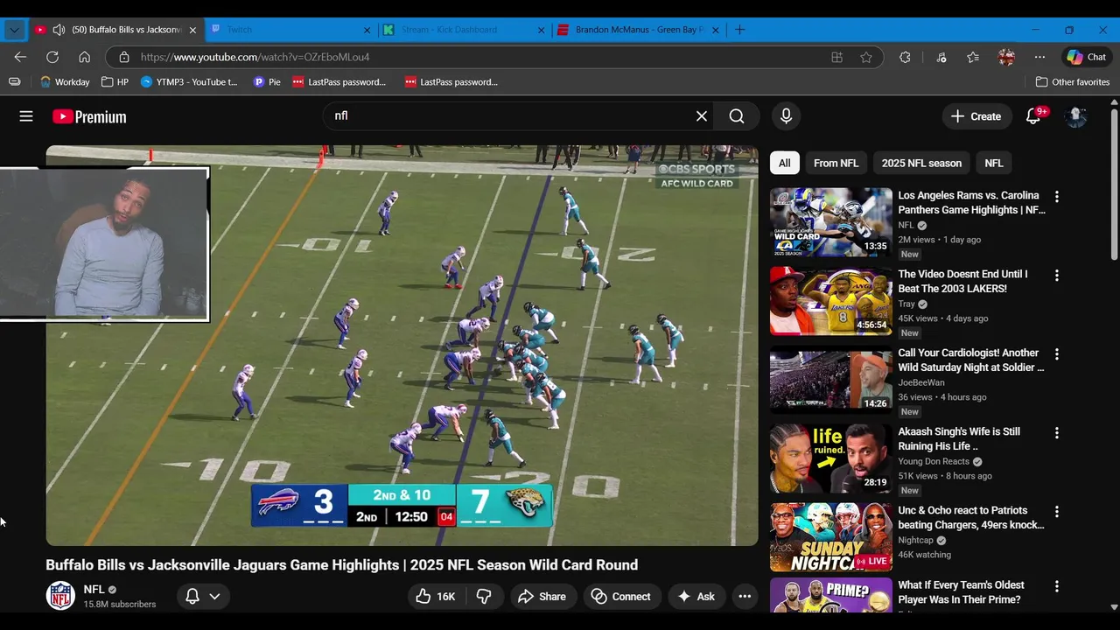Open Copilot Chat in the browser
The height and width of the screenshot is (630, 1120).
point(1086,57)
